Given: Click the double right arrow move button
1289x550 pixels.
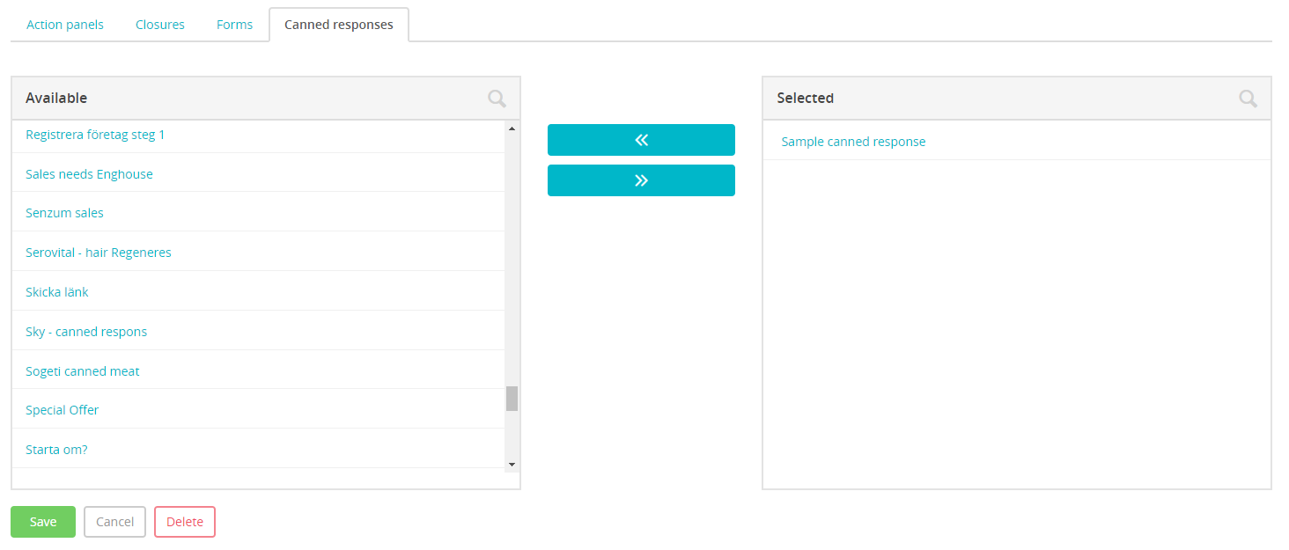Looking at the screenshot, I should (x=641, y=180).
